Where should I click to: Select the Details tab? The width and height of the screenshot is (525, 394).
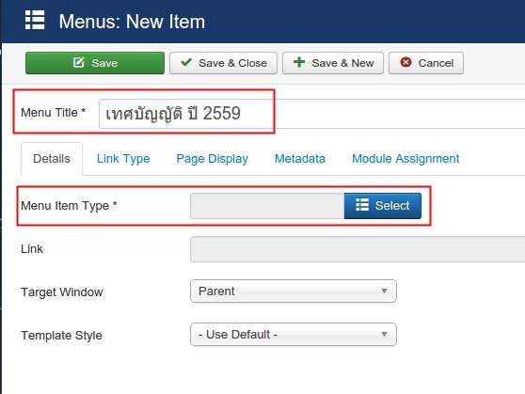tap(52, 159)
